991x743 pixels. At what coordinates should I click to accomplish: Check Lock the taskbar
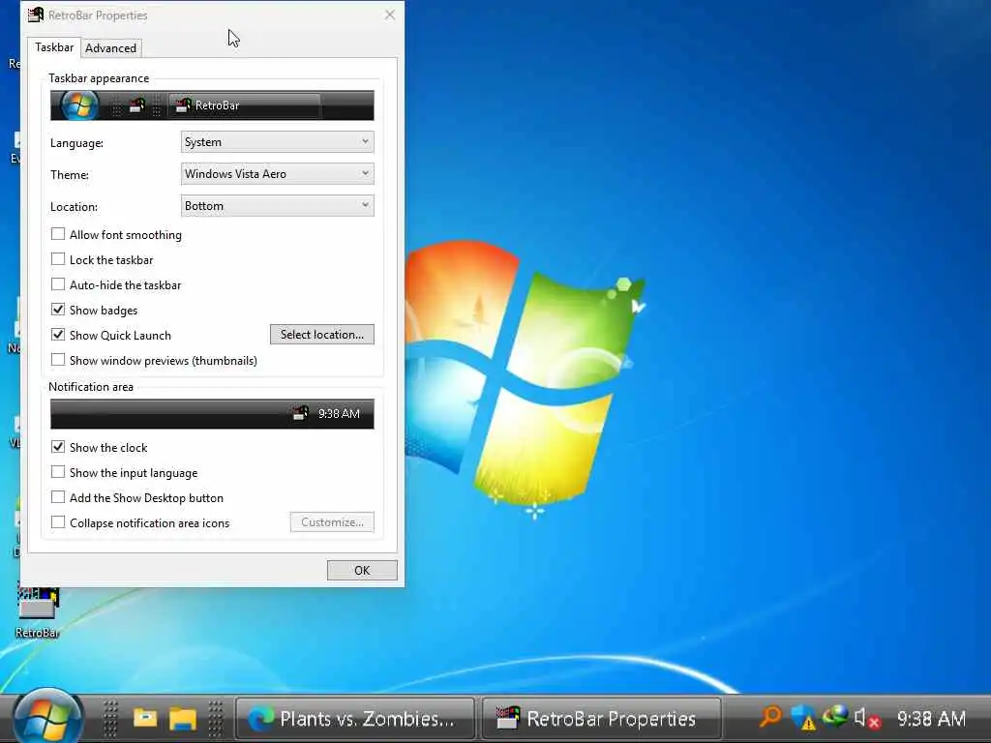[x=58, y=259]
